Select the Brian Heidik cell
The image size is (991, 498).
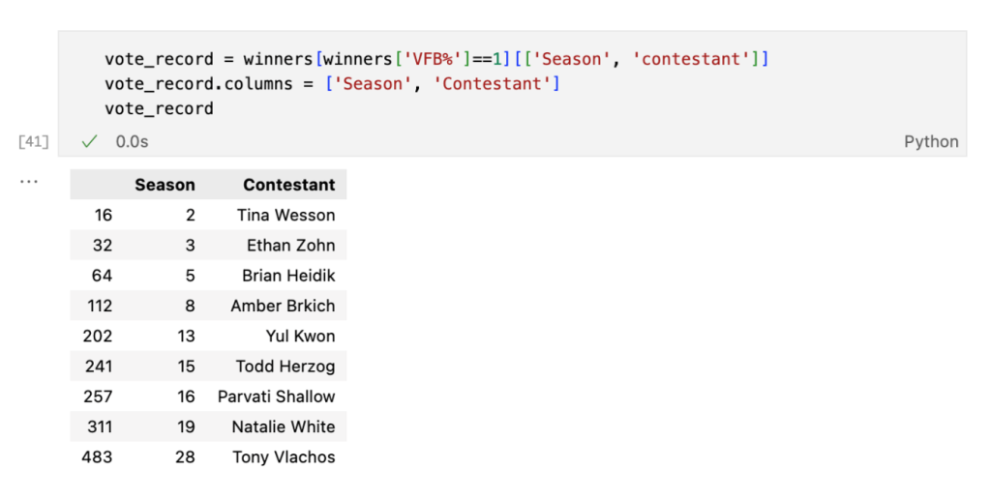point(288,276)
